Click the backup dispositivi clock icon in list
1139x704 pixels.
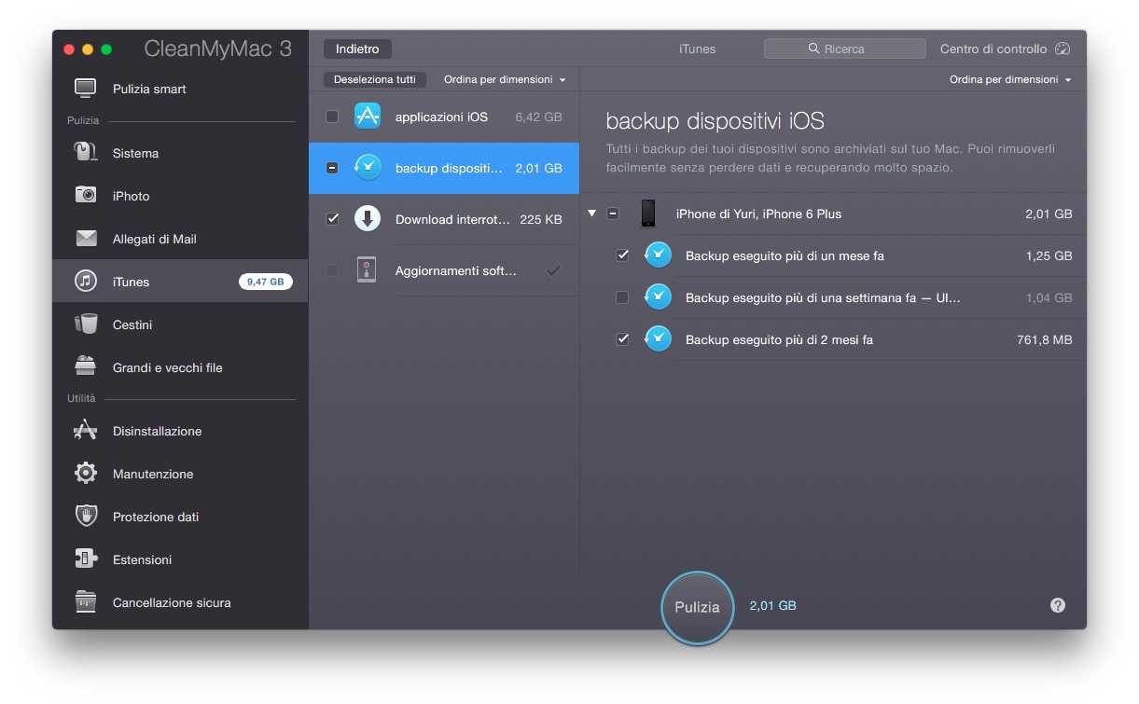(368, 168)
